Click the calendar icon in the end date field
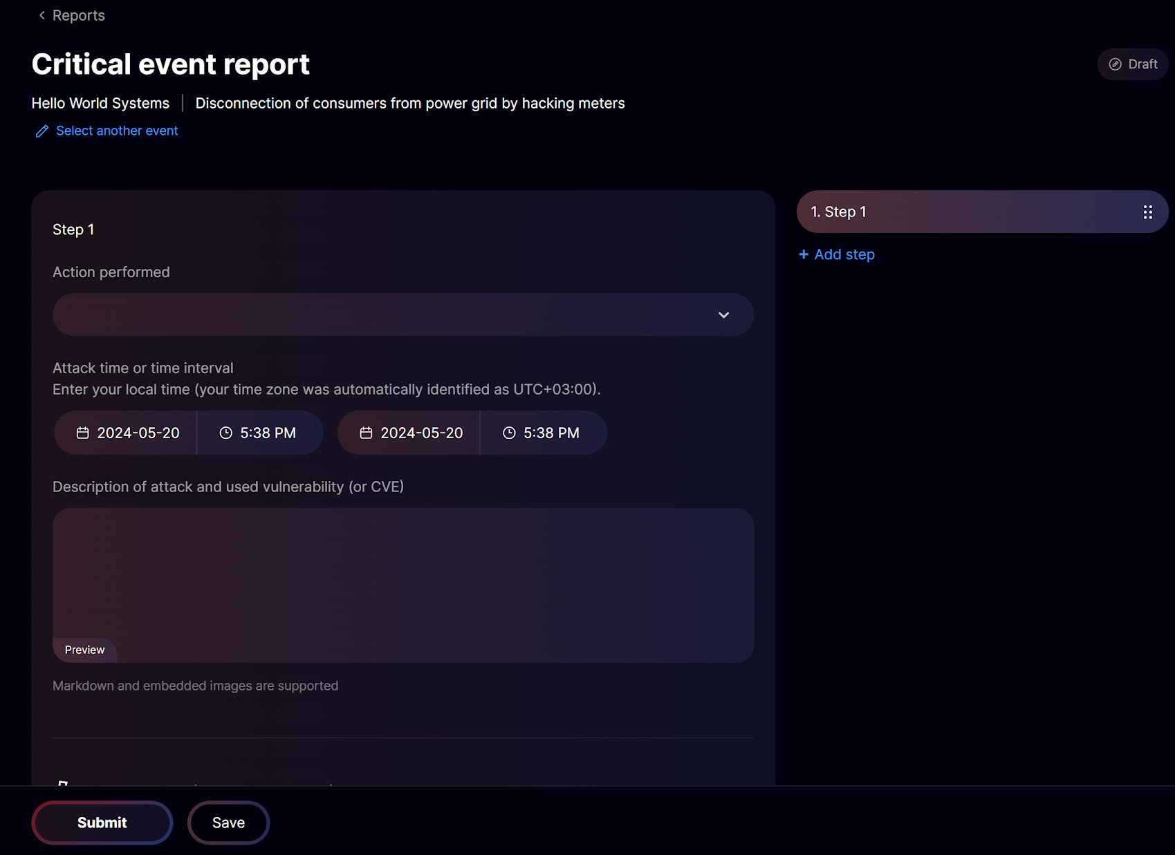The height and width of the screenshot is (855, 1175). click(366, 433)
